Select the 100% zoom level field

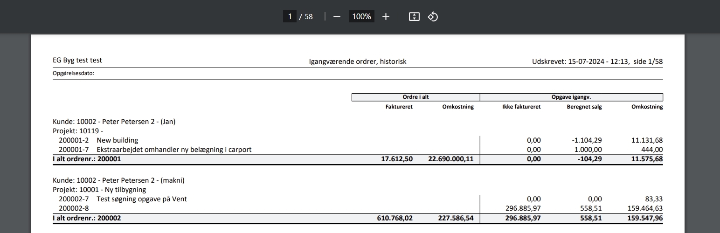pos(361,17)
